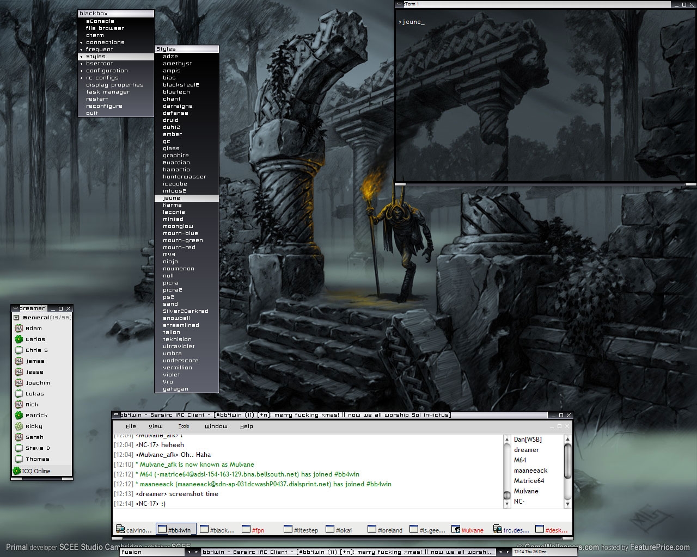Select user Matrice64 in nick list
Viewport: 697px width, 557px height.
point(529,481)
